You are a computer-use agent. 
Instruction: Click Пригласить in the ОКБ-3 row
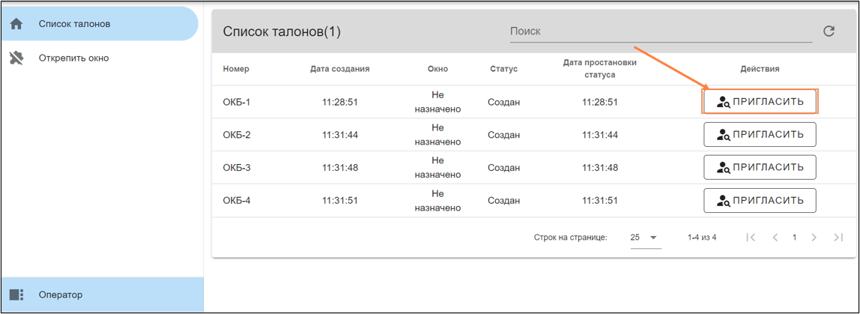760,167
